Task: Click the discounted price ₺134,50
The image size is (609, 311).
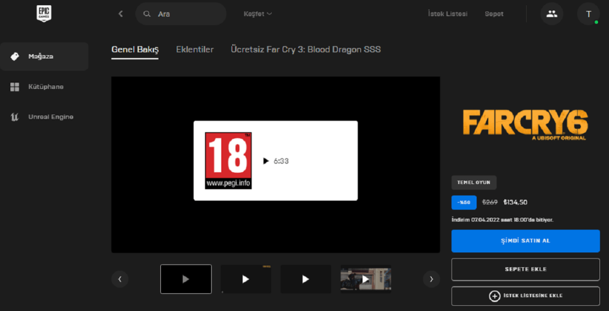Action: coord(515,202)
